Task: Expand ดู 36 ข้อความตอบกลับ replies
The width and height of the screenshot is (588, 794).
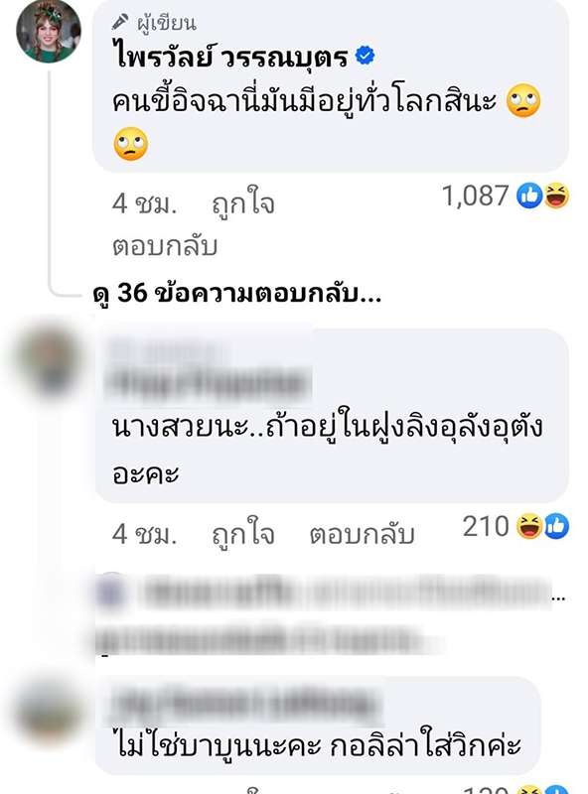Action: pyautogui.click(x=236, y=293)
